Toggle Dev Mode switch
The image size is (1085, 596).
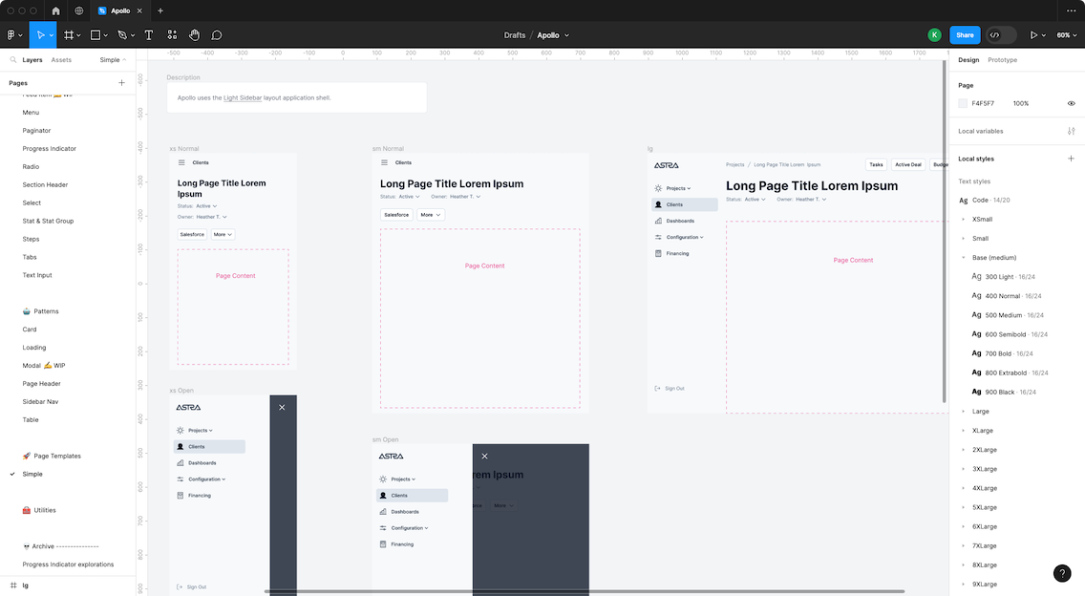coord(1000,35)
